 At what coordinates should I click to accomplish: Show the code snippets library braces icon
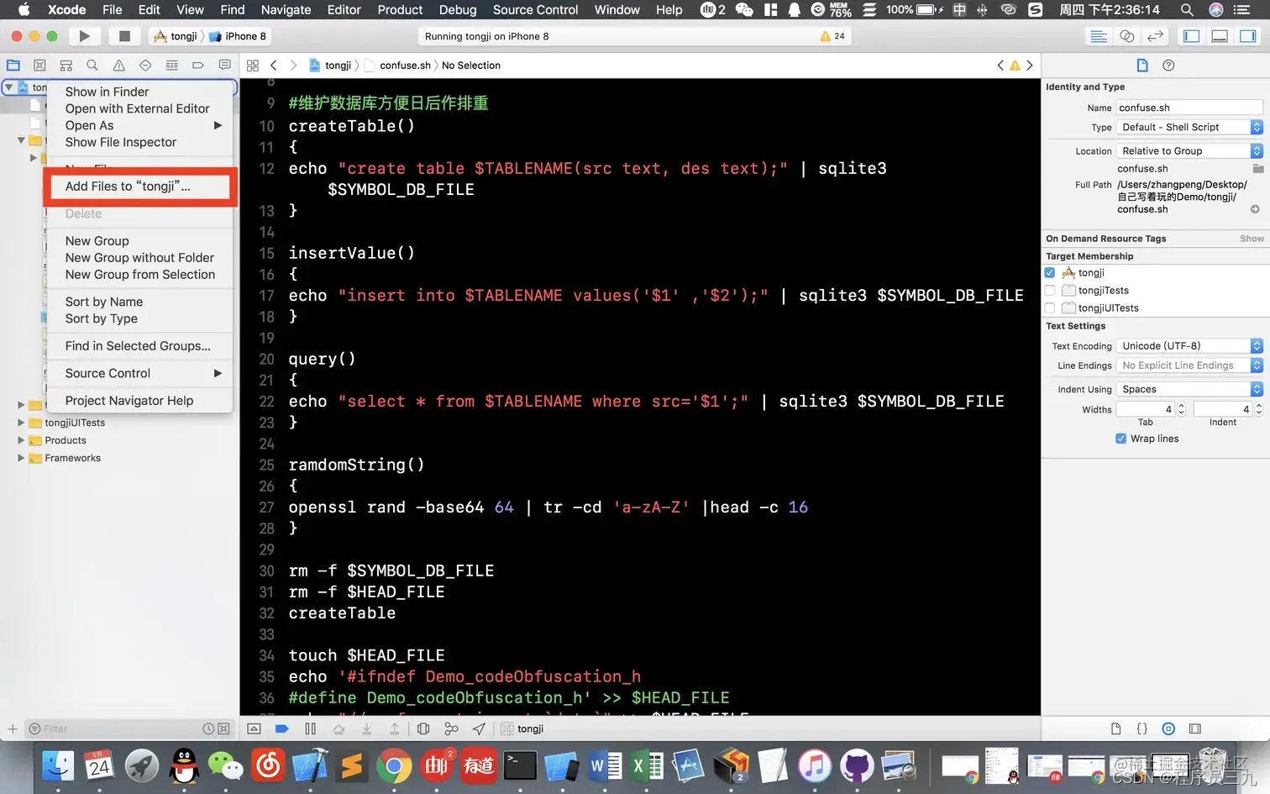pos(1142,728)
